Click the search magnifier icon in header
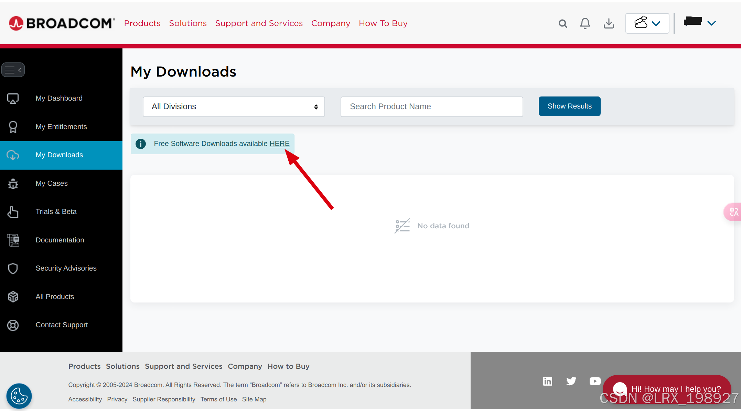 (x=563, y=23)
